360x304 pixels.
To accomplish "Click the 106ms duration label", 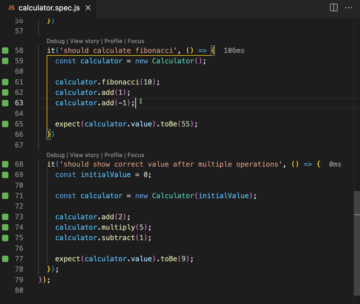I will [234, 50].
